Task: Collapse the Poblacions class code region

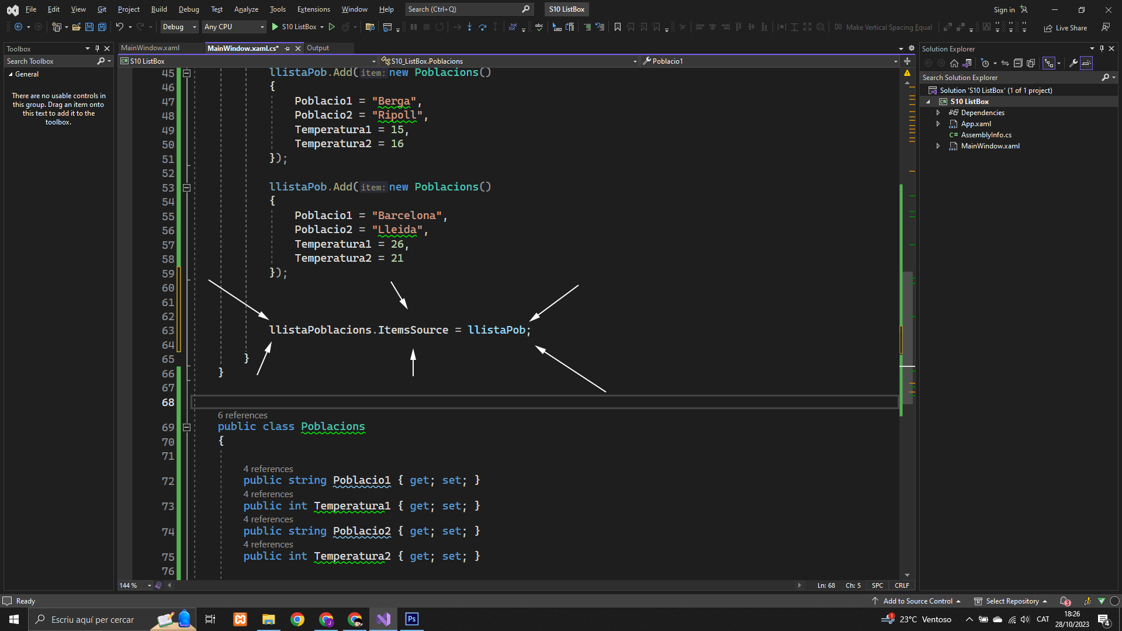Action: [x=186, y=428]
